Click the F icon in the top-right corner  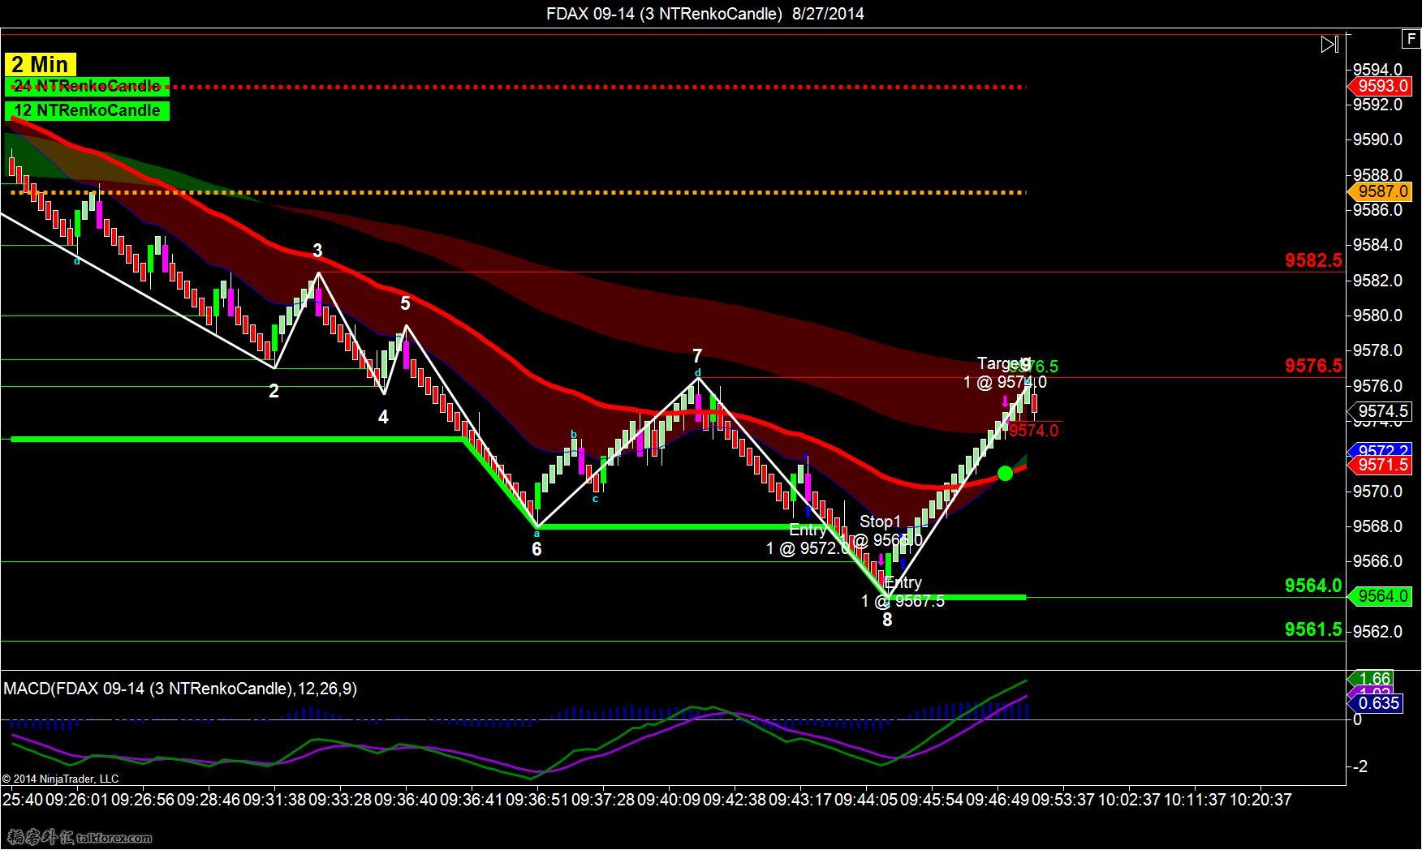[1411, 39]
